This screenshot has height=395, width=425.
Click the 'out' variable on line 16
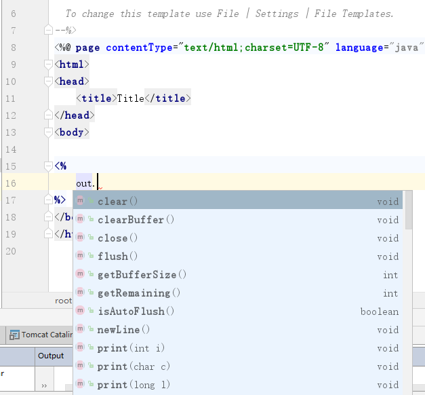pyautogui.click(x=84, y=183)
